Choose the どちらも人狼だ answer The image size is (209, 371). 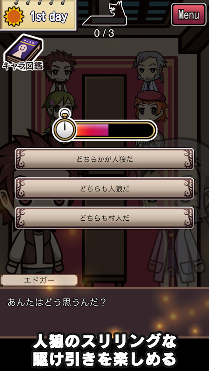pos(105,189)
